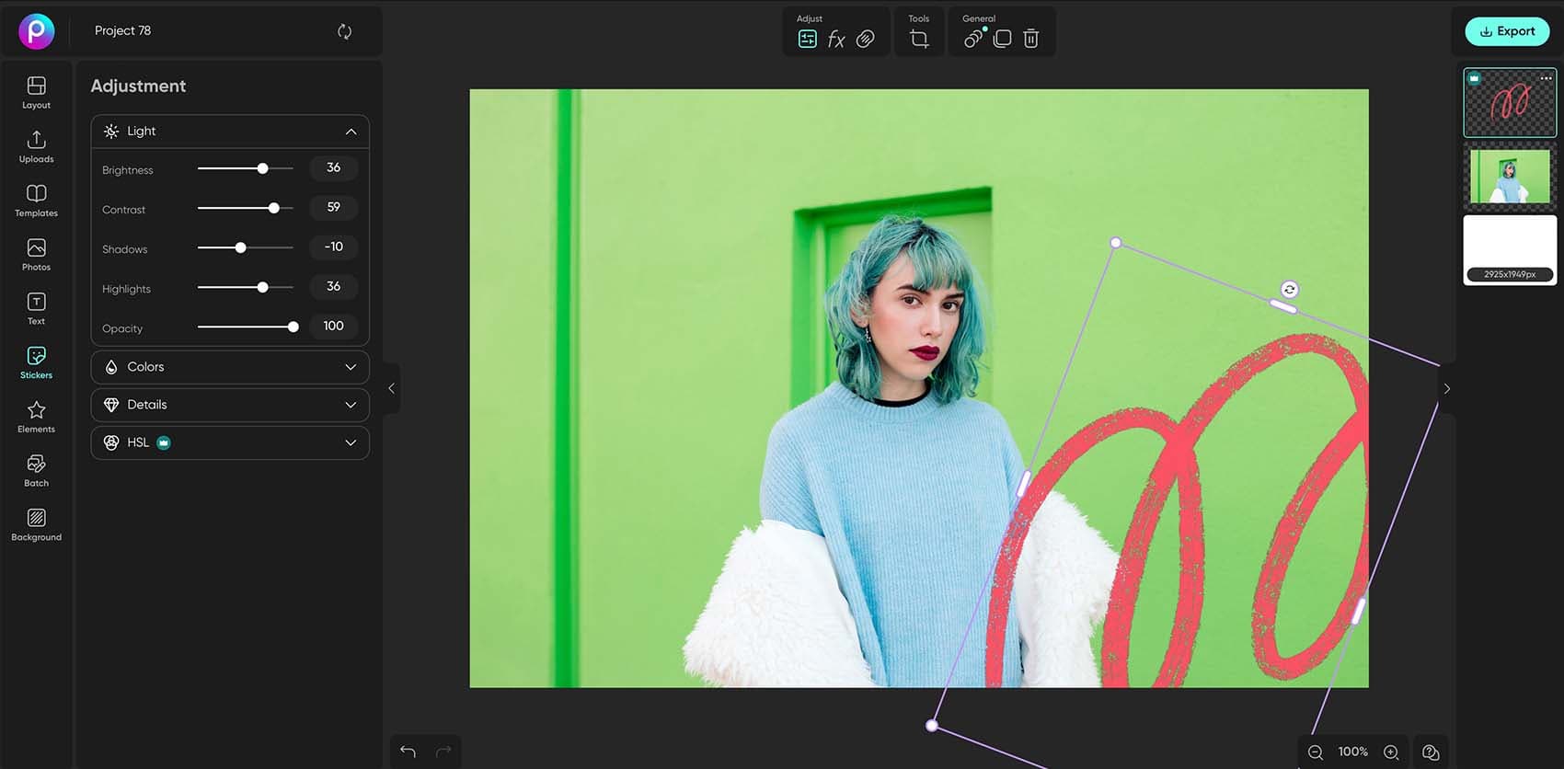Click the Export button

pos(1507,31)
